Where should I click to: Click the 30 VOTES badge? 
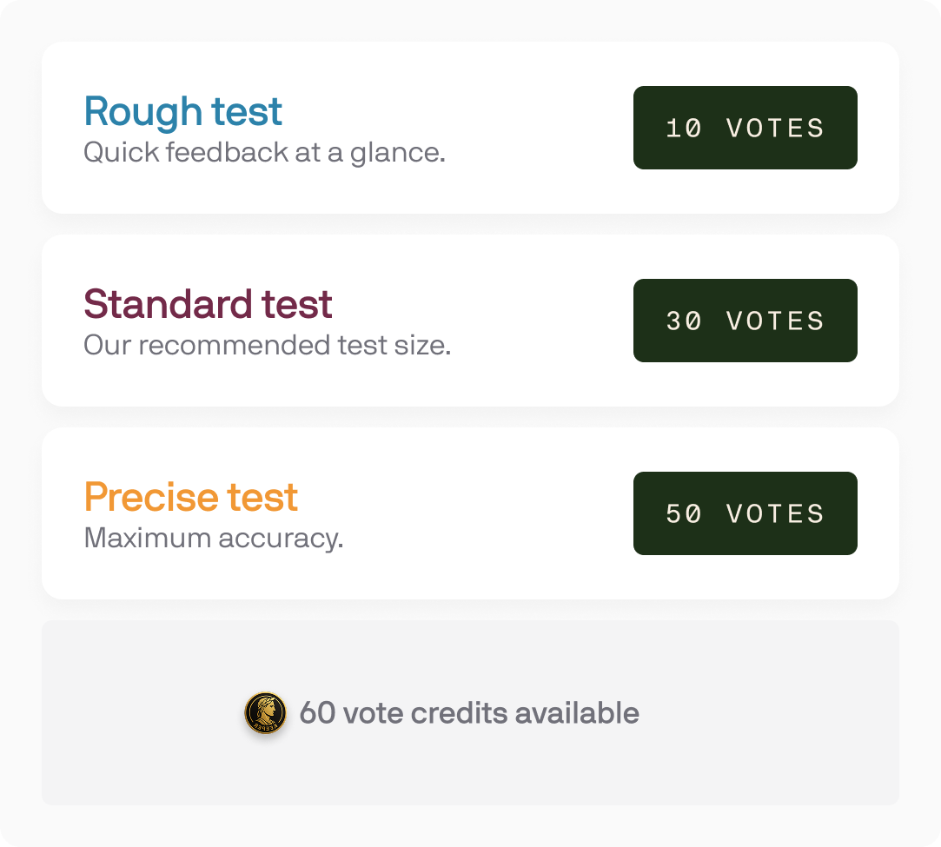click(745, 321)
